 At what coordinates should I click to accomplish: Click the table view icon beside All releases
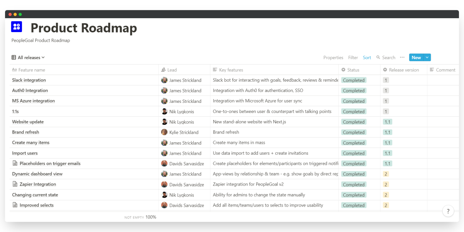[14, 58]
